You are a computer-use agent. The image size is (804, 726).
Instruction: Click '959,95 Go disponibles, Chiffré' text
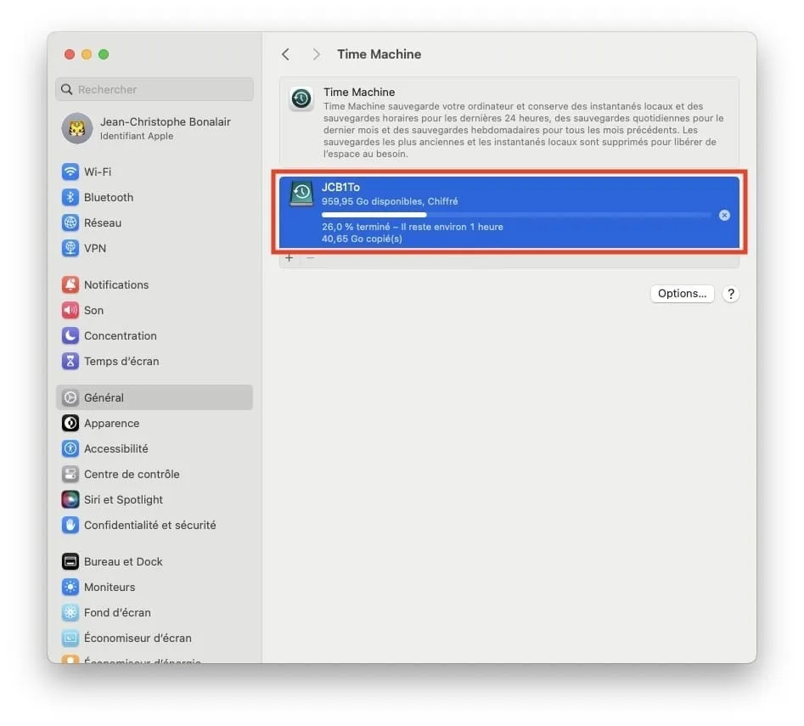[390, 201]
